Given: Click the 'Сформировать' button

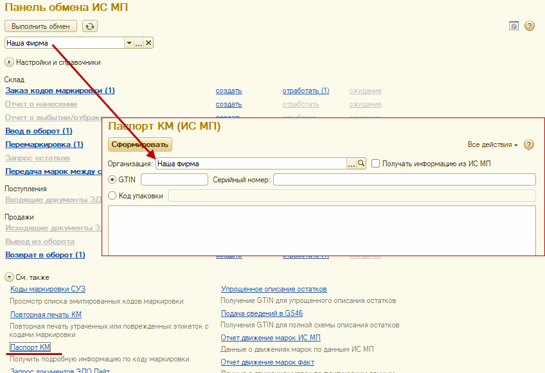Looking at the screenshot, I should 140,145.
